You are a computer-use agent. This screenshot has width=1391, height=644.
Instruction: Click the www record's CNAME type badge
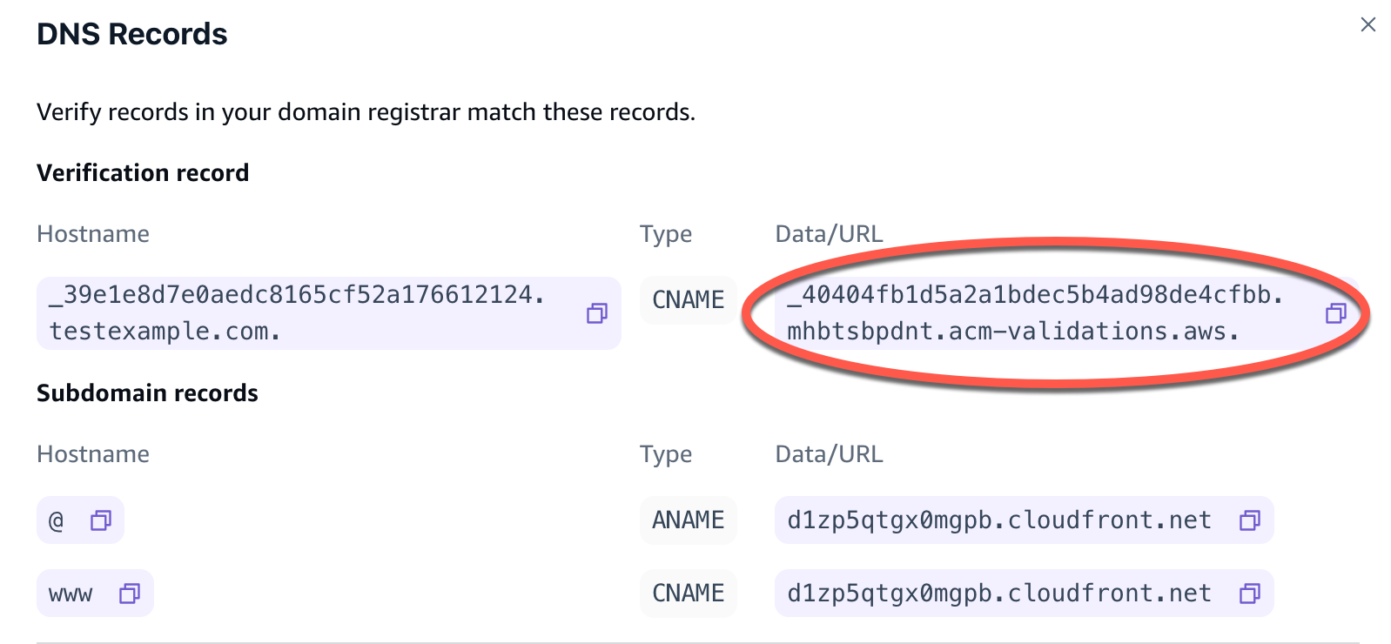tap(688, 593)
